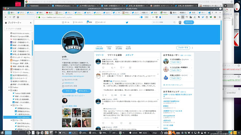Retweet the first ystk tweet
The height and width of the screenshot is (135, 241).
pos(112,67)
